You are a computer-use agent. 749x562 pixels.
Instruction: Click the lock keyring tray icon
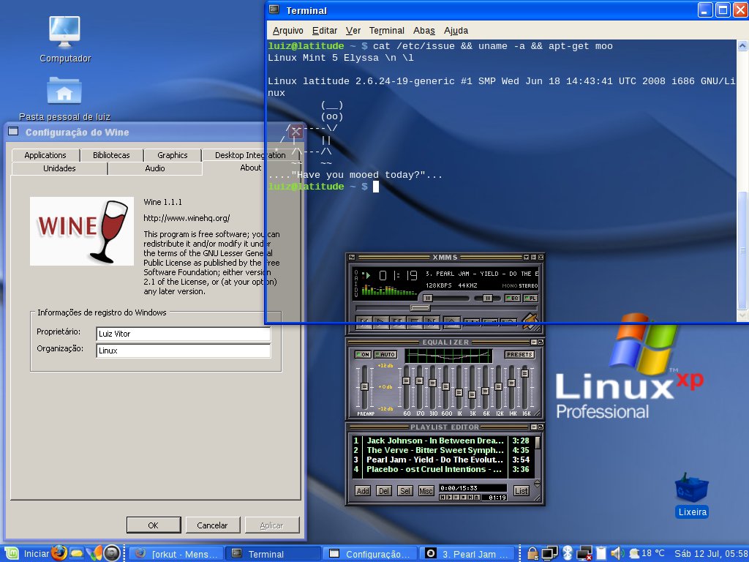(532, 553)
